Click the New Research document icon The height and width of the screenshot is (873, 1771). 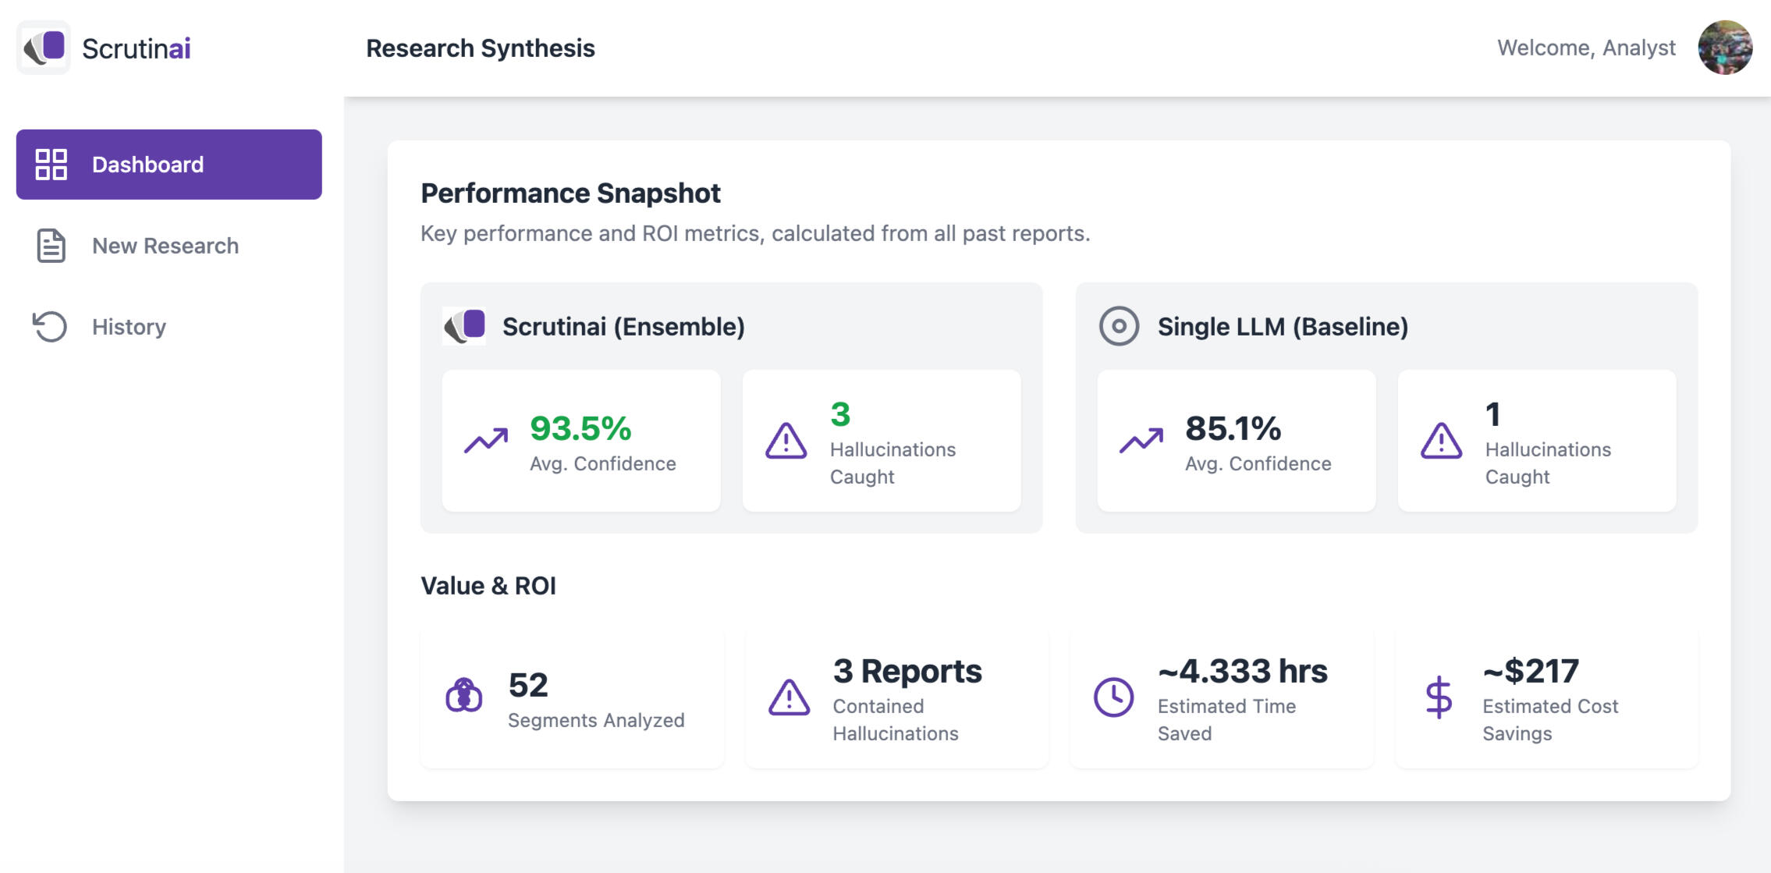tap(51, 246)
